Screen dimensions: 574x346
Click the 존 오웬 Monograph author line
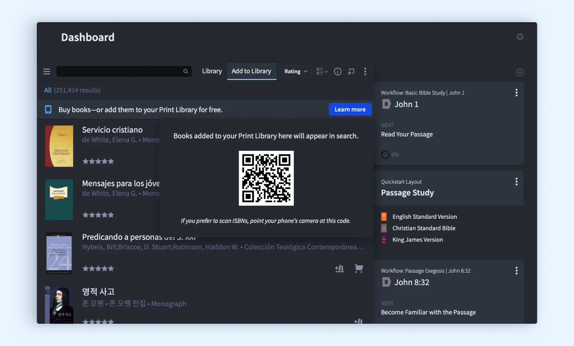(x=134, y=304)
